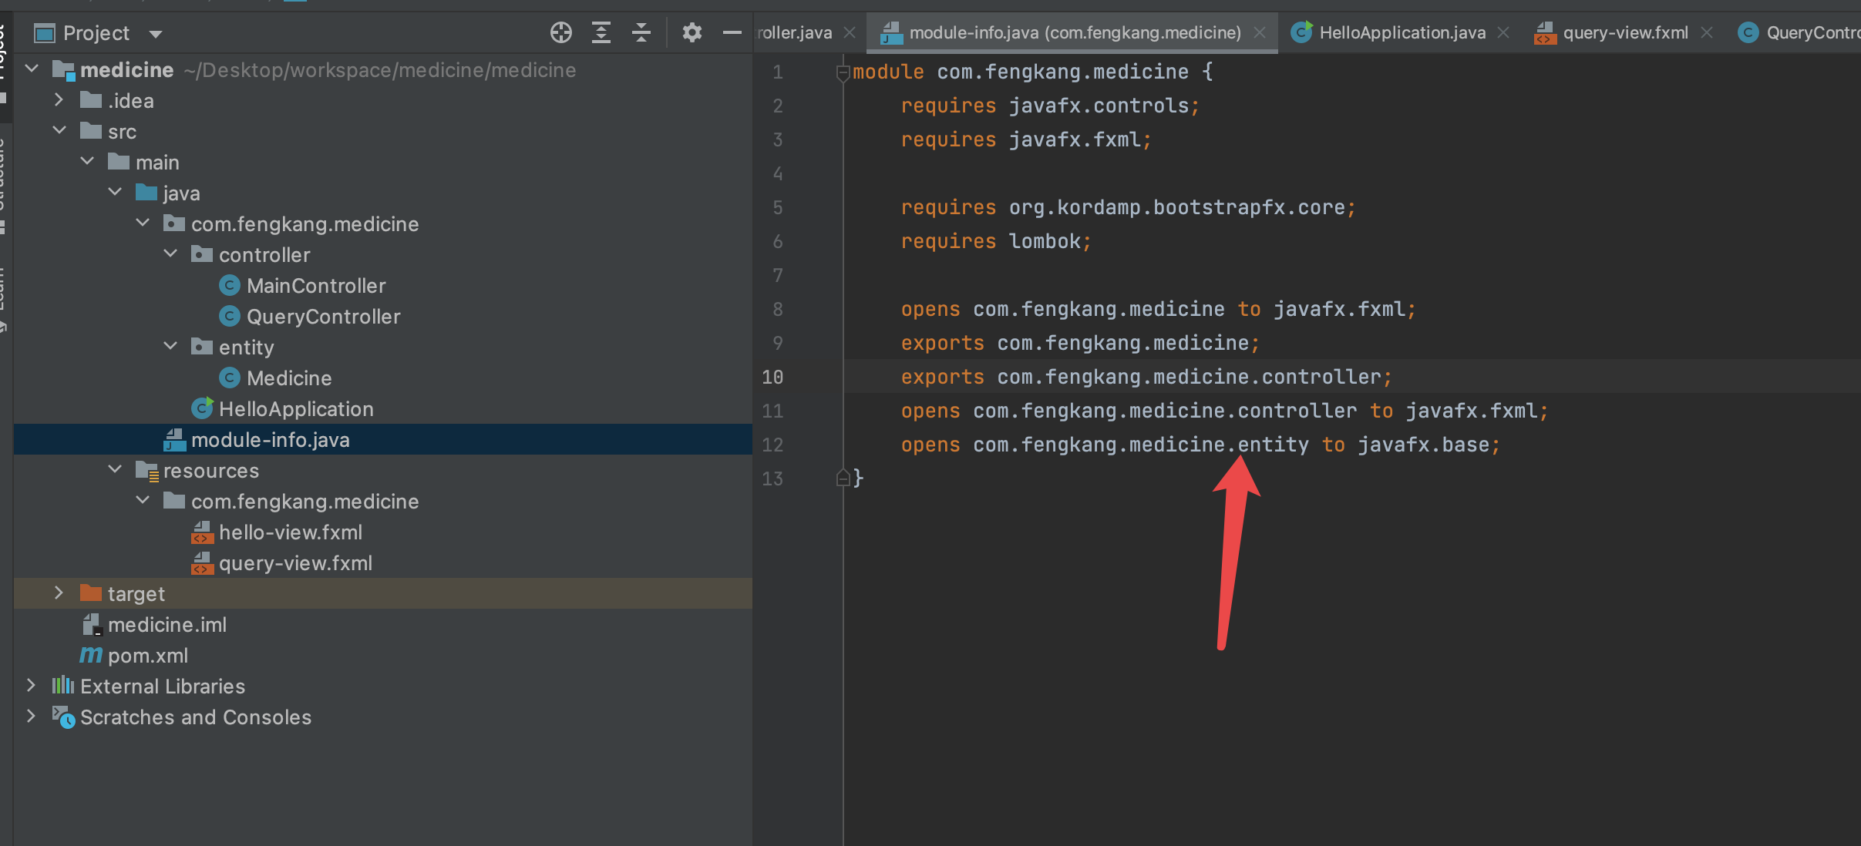Collapse the entity package
This screenshot has width=1861, height=846.
point(171,347)
